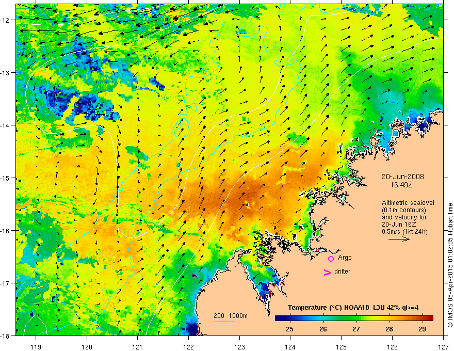Click the 'drifter' legend label
This screenshot has height=351, width=454.
(342, 272)
